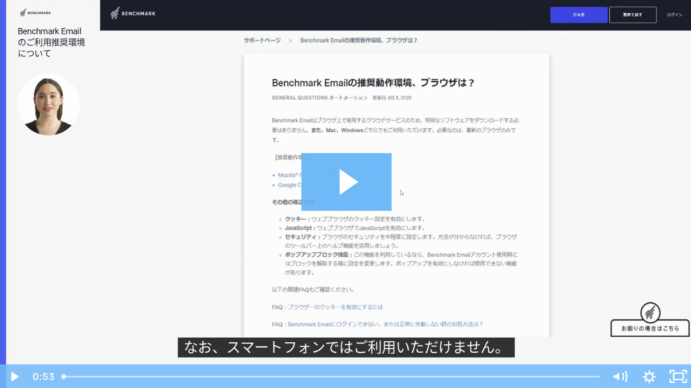Image resolution: width=691 pixels, height=388 pixels.
Task: Open video settings gear icon
Action: (x=649, y=376)
